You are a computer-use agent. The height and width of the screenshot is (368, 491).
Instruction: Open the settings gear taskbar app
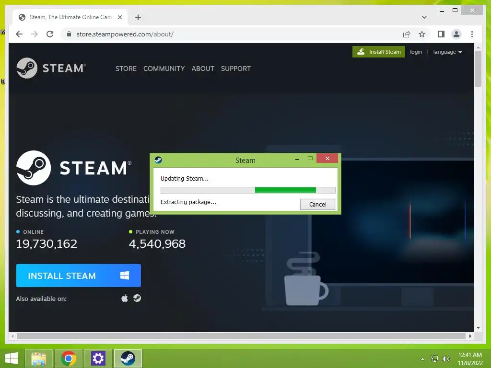98,358
